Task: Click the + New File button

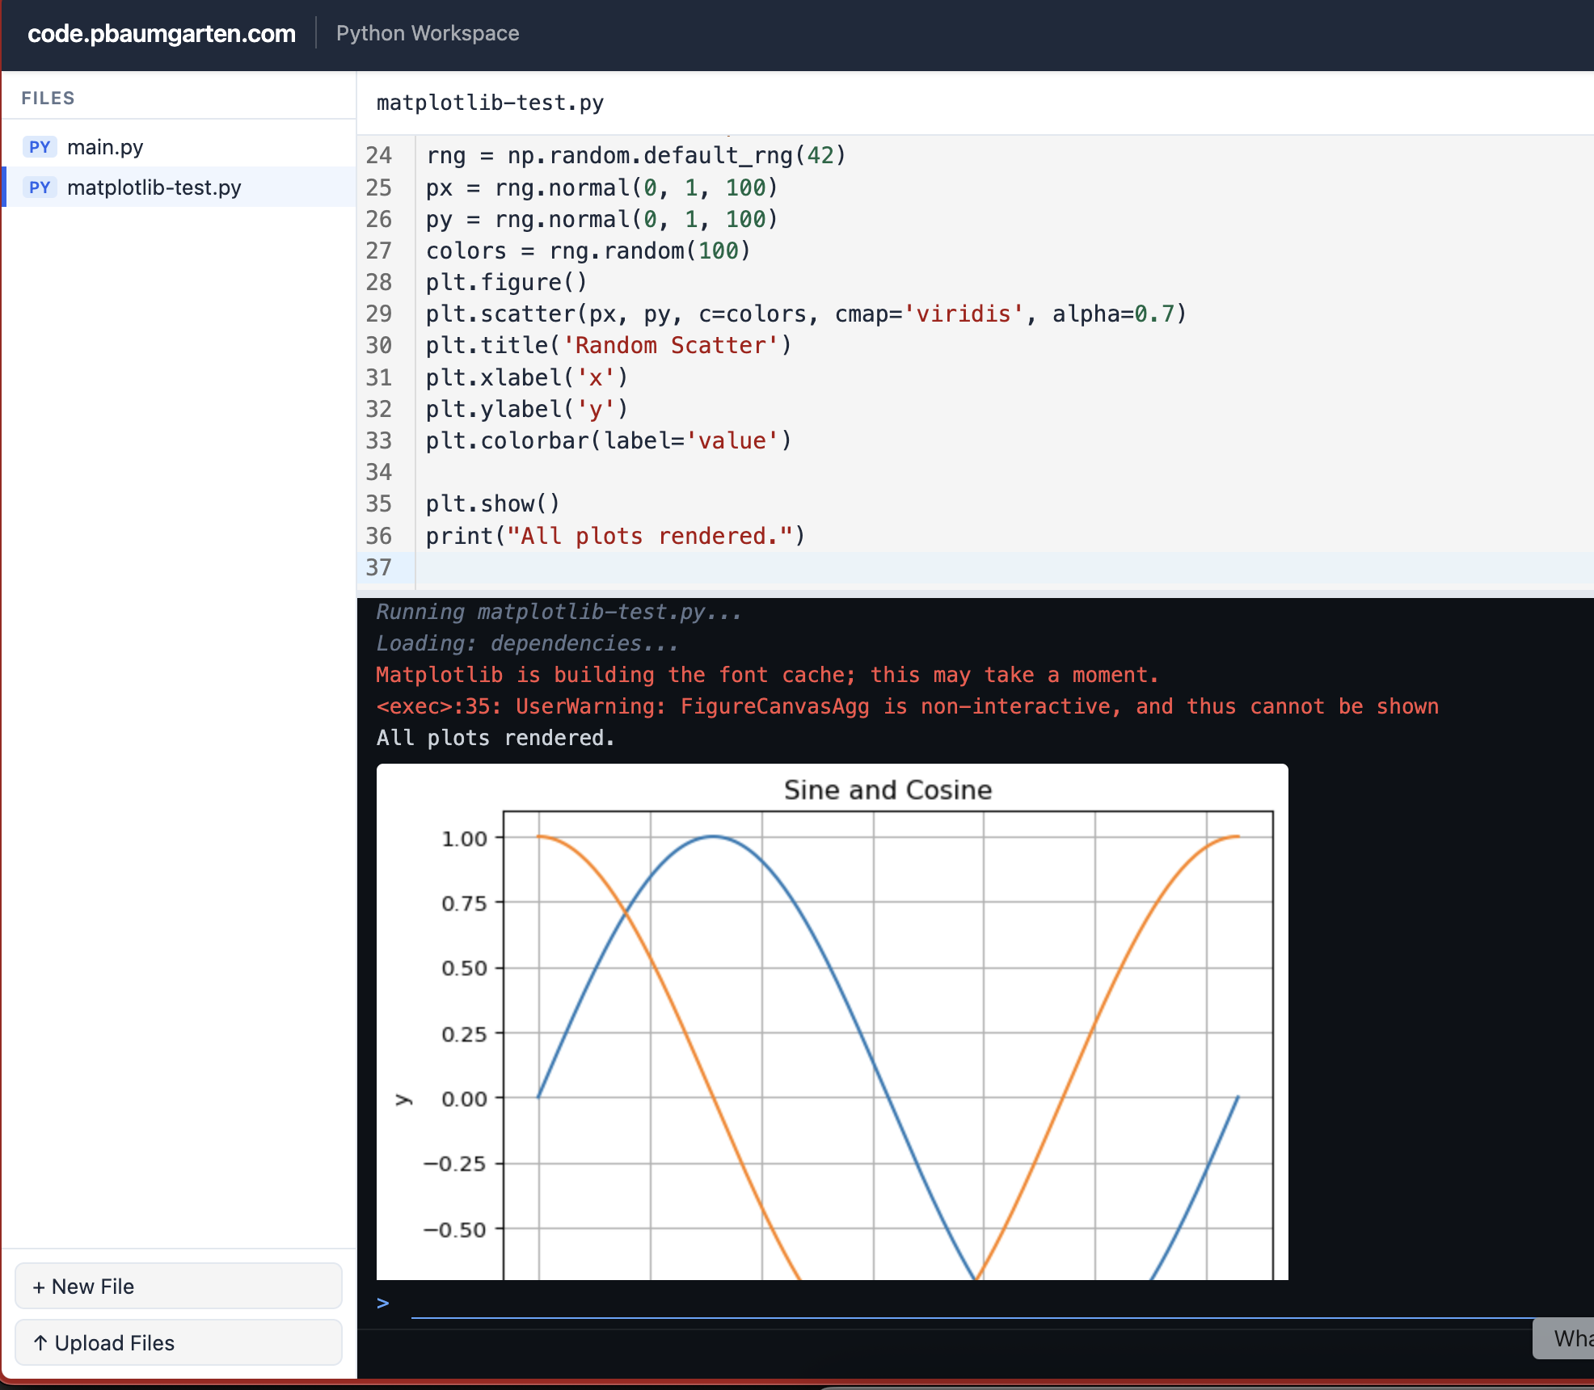Action: [x=179, y=1286]
